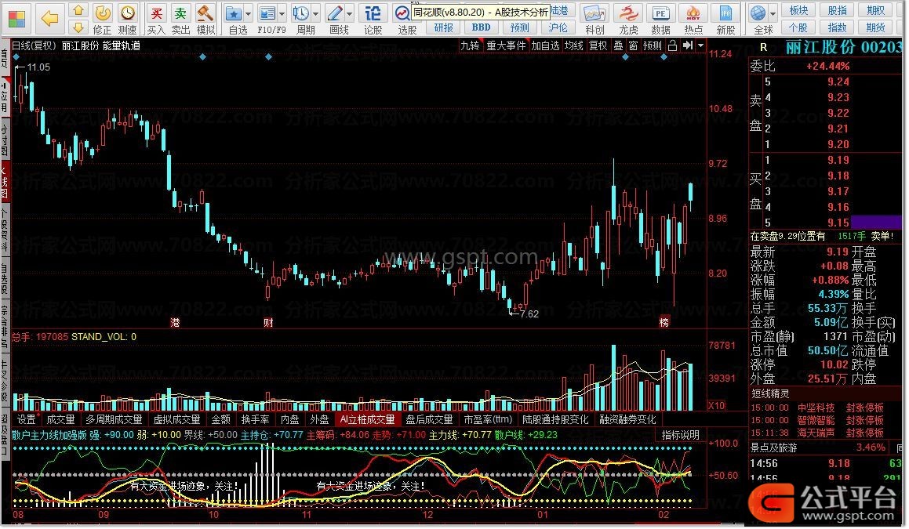This screenshot has width=909, height=529.
Task: Jump to latest bar with arrow-bar icon
Action: pyautogui.click(x=688, y=45)
